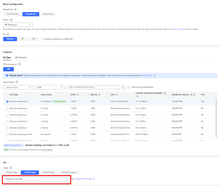
Task: Check Randomly allocated to multiple AZs
Action: [x=42, y=39]
